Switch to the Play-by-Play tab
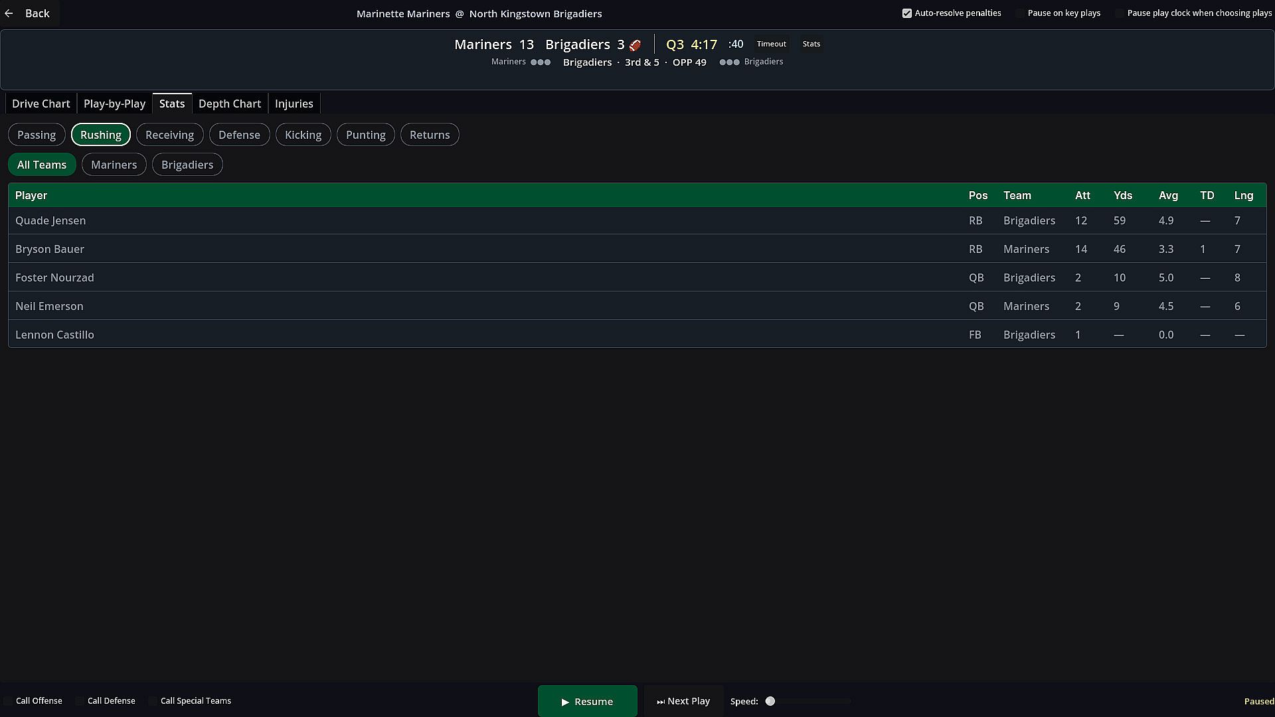The height and width of the screenshot is (717, 1275). [x=114, y=104]
